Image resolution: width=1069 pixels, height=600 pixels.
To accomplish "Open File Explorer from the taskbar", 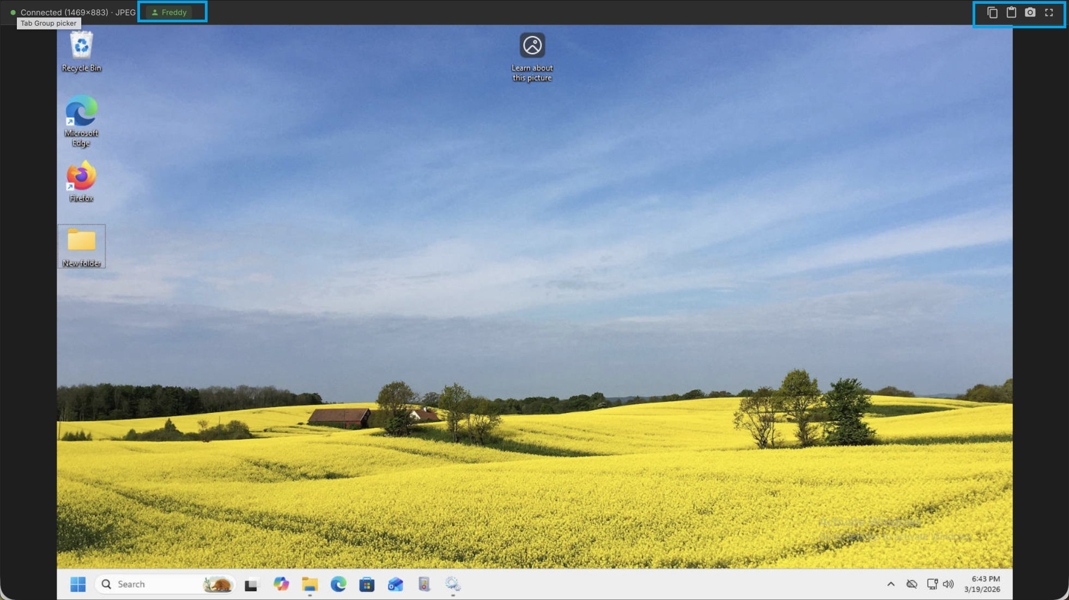I will tap(309, 584).
